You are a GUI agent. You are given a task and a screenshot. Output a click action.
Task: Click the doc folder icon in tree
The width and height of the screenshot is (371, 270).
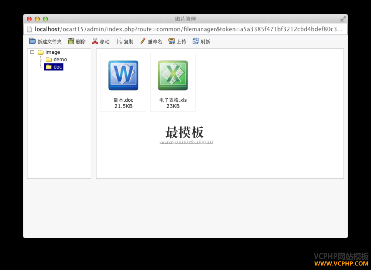tap(49, 67)
